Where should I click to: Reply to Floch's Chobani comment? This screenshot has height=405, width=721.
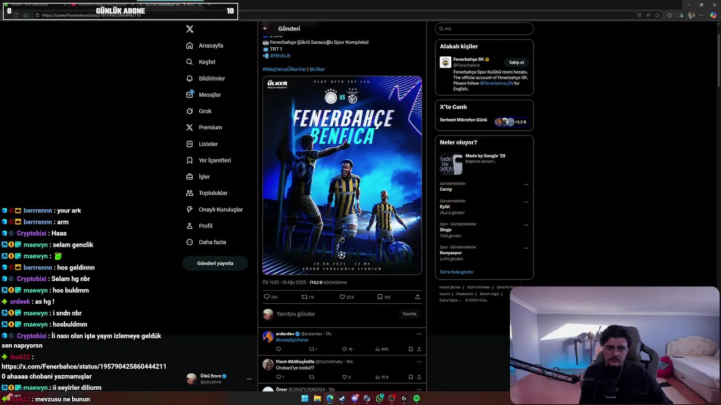pos(280,377)
